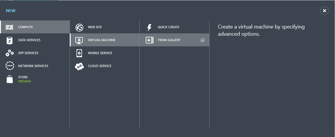
Task: Select the APP SERVICES menu label
Action: coord(28,53)
